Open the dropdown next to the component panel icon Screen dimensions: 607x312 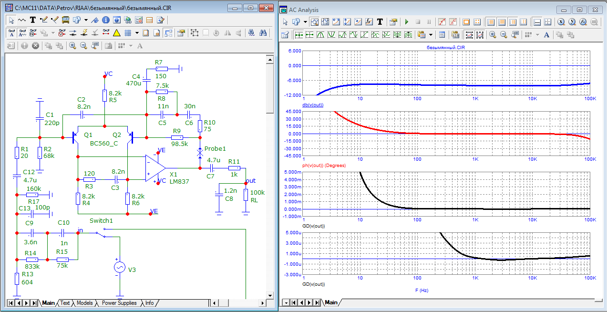click(x=86, y=20)
